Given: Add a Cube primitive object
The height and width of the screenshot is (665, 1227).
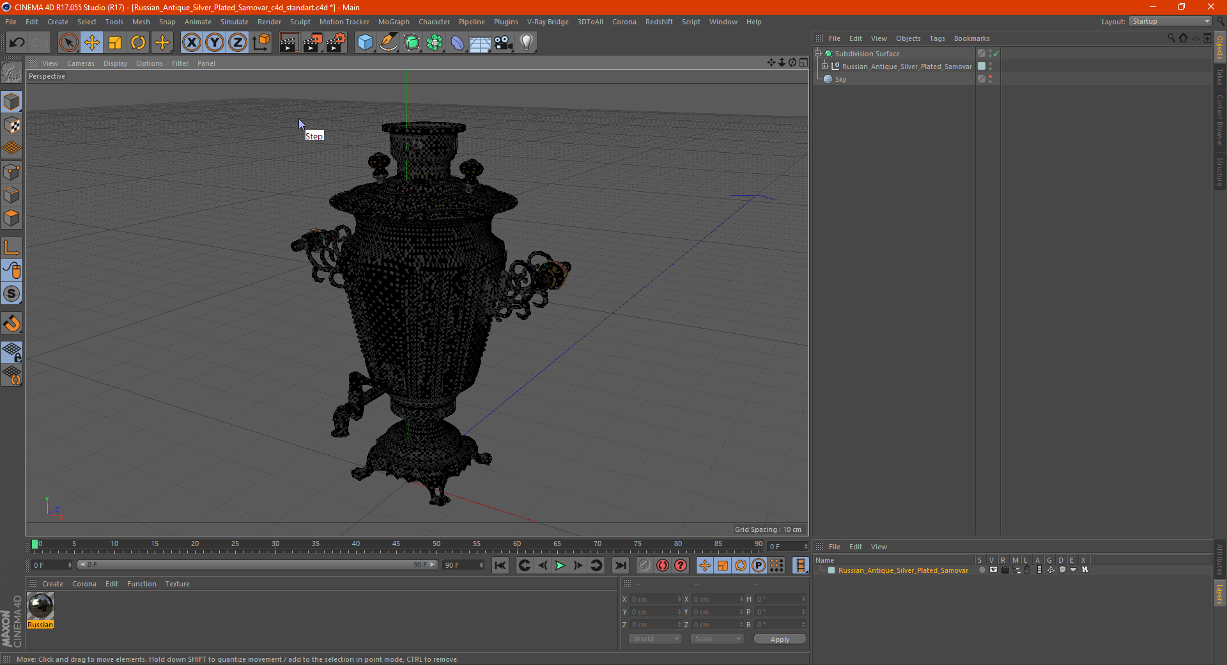Looking at the screenshot, I should tap(365, 43).
